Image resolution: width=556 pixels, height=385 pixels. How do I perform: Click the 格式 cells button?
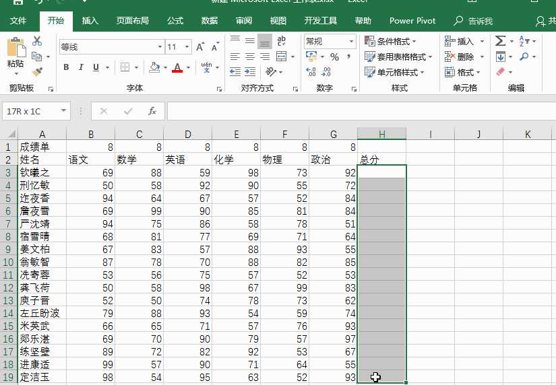click(462, 72)
